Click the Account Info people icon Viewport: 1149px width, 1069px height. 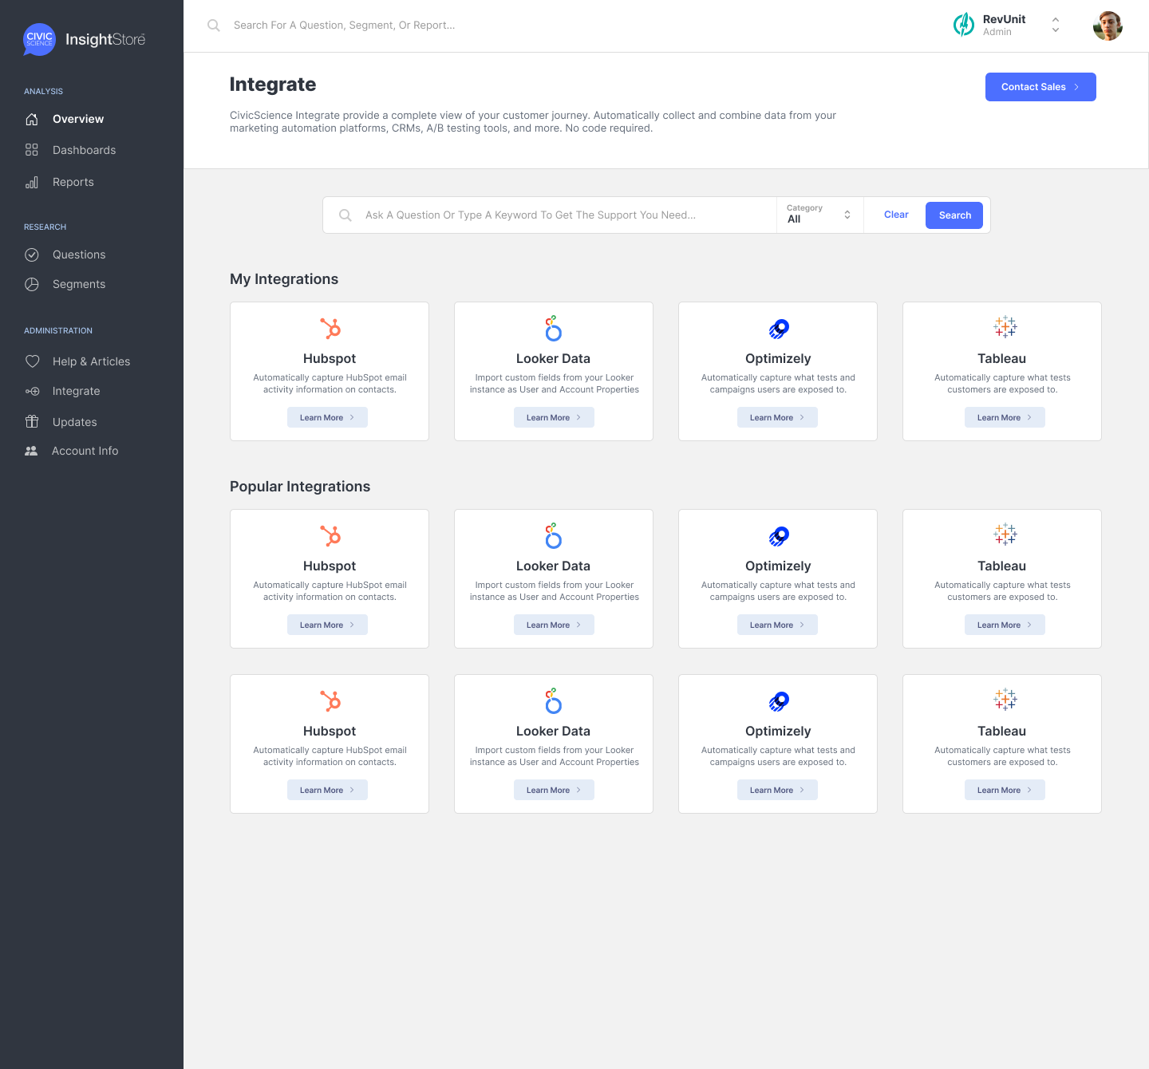(31, 451)
